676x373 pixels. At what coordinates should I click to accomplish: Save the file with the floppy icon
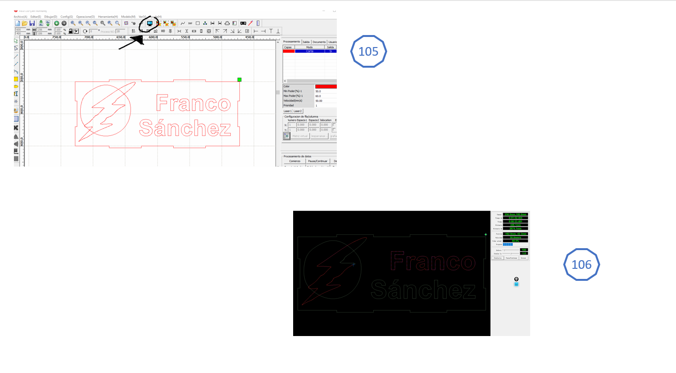pyautogui.click(x=32, y=23)
